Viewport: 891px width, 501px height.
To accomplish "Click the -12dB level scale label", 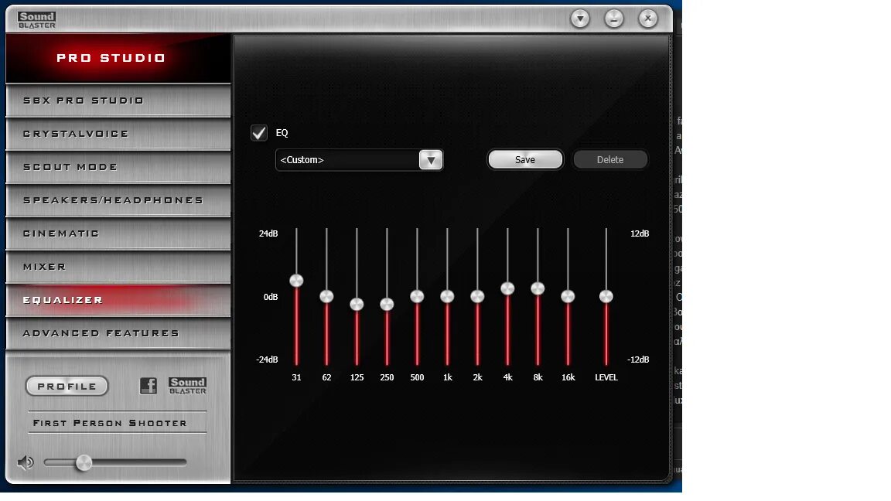I will tap(638, 360).
